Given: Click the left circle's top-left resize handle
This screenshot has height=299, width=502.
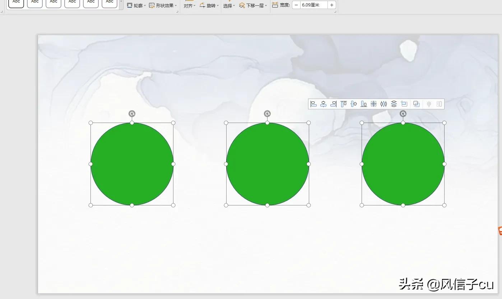Looking at the screenshot, I should click(x=90, y=123).
